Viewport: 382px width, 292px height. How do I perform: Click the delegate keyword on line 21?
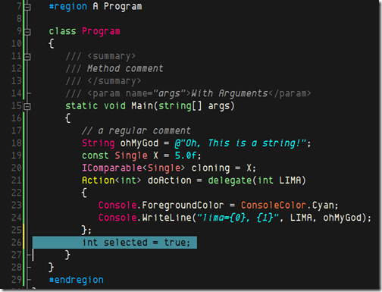point(230,181)
